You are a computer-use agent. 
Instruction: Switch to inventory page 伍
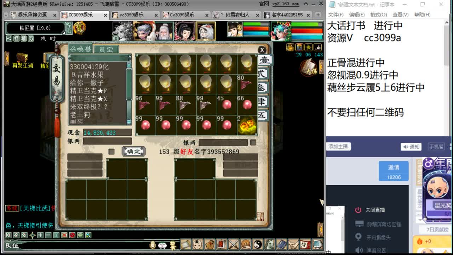[x=264, y=115]
